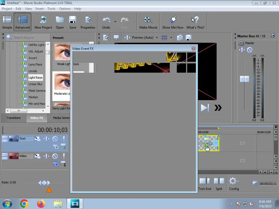The height and width of the screenshot is (209, 279).
Task: Toggle Text track compositing mode
Action: pos(56,146)
